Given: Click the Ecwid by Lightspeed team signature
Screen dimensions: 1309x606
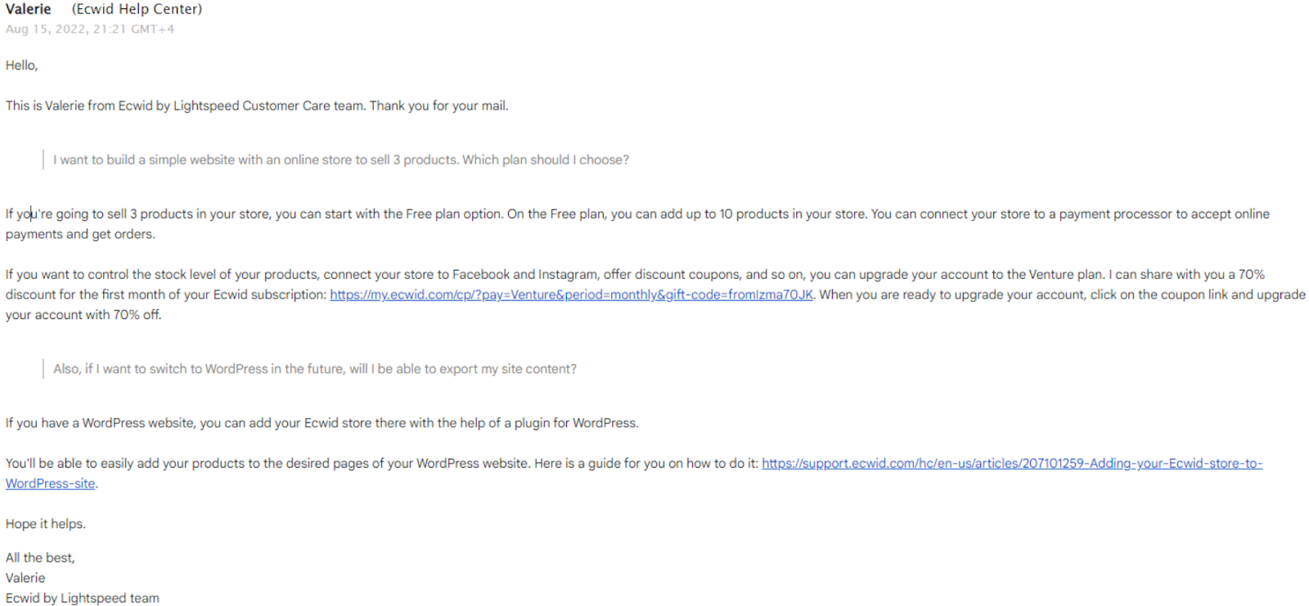Looking at the screenshot, I should point(83,598).
